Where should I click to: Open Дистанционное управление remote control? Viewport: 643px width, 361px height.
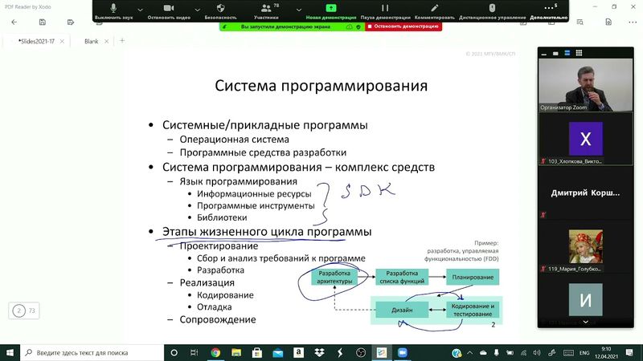coord(492,11)
